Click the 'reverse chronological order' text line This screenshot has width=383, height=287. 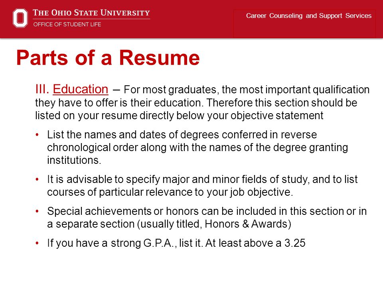click(x=197, y=147)
